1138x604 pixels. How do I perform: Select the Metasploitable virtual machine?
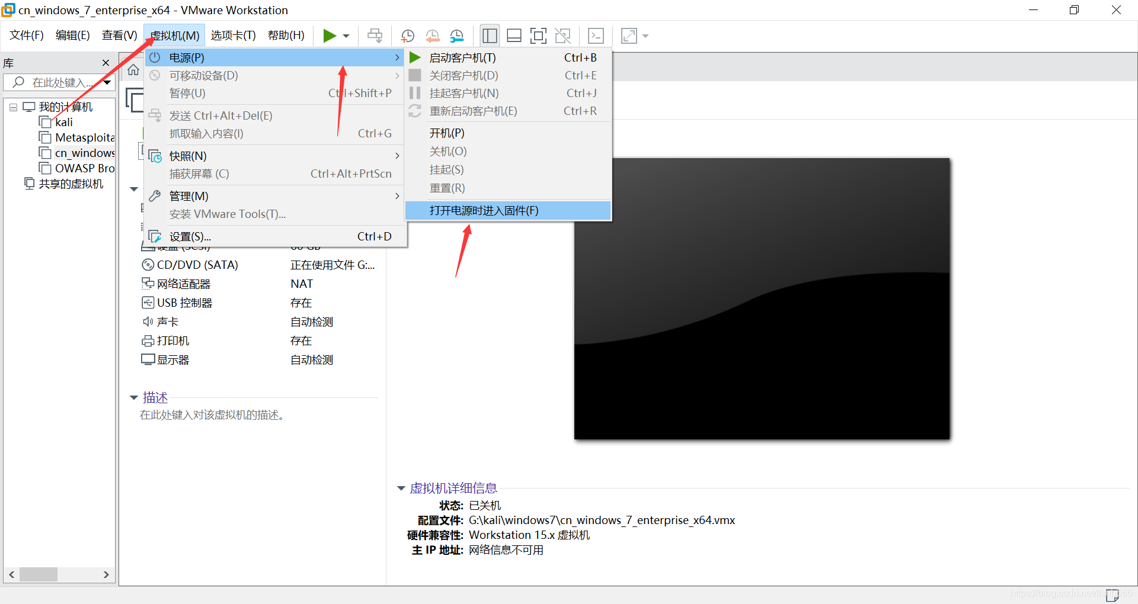pos(76,137)
